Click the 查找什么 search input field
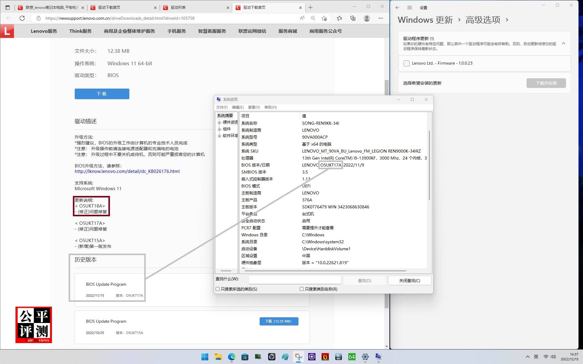Image resolution: width=583 pixels, height=364 pixels. click(295, 281)
